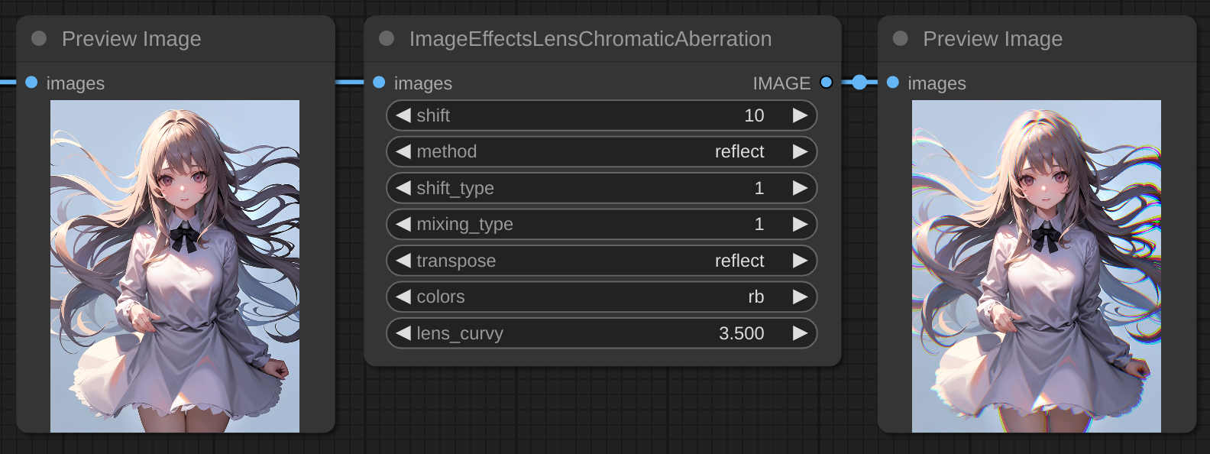Select previous colors option with left arrow
The height and width of the screenshot is (454, 1210).
coord(403,297)
